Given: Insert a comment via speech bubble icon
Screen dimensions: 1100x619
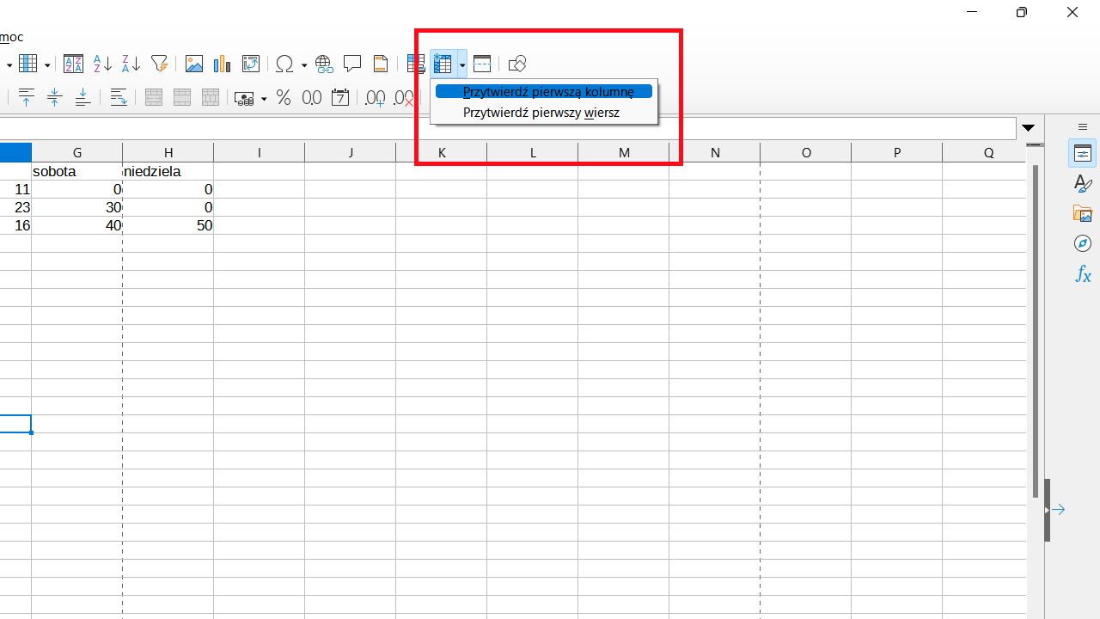Looking at the screenshot, I should [352, 64].
